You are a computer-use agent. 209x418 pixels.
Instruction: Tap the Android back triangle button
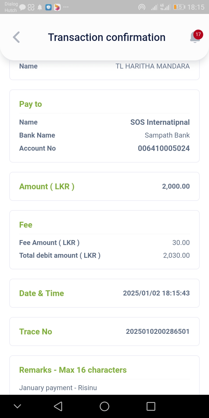(58, 406)
